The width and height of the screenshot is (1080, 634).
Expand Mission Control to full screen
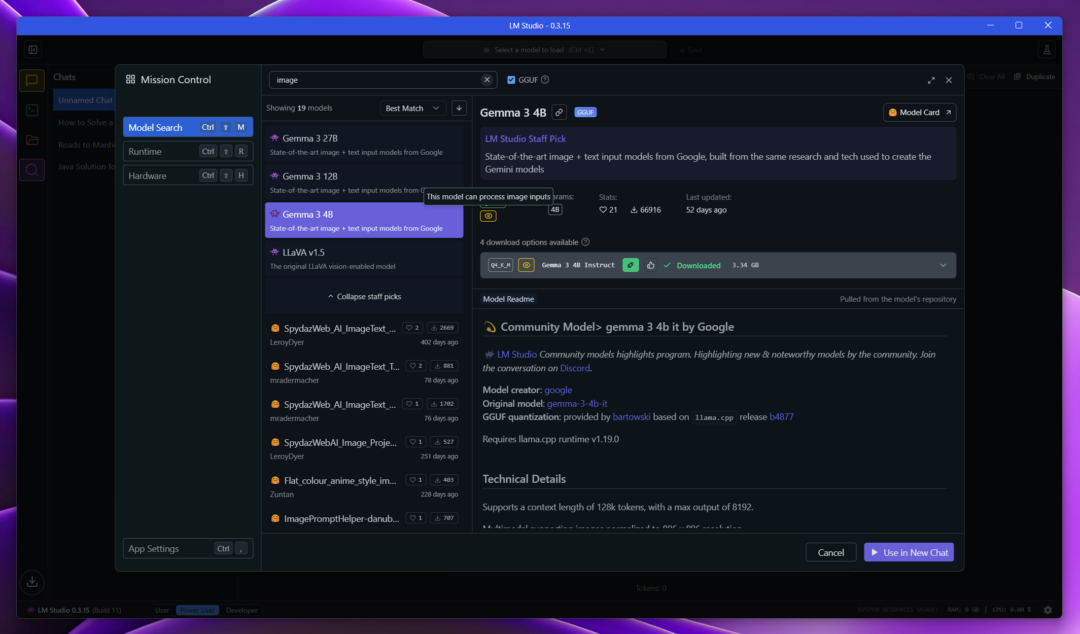click(x=931, y=80)
